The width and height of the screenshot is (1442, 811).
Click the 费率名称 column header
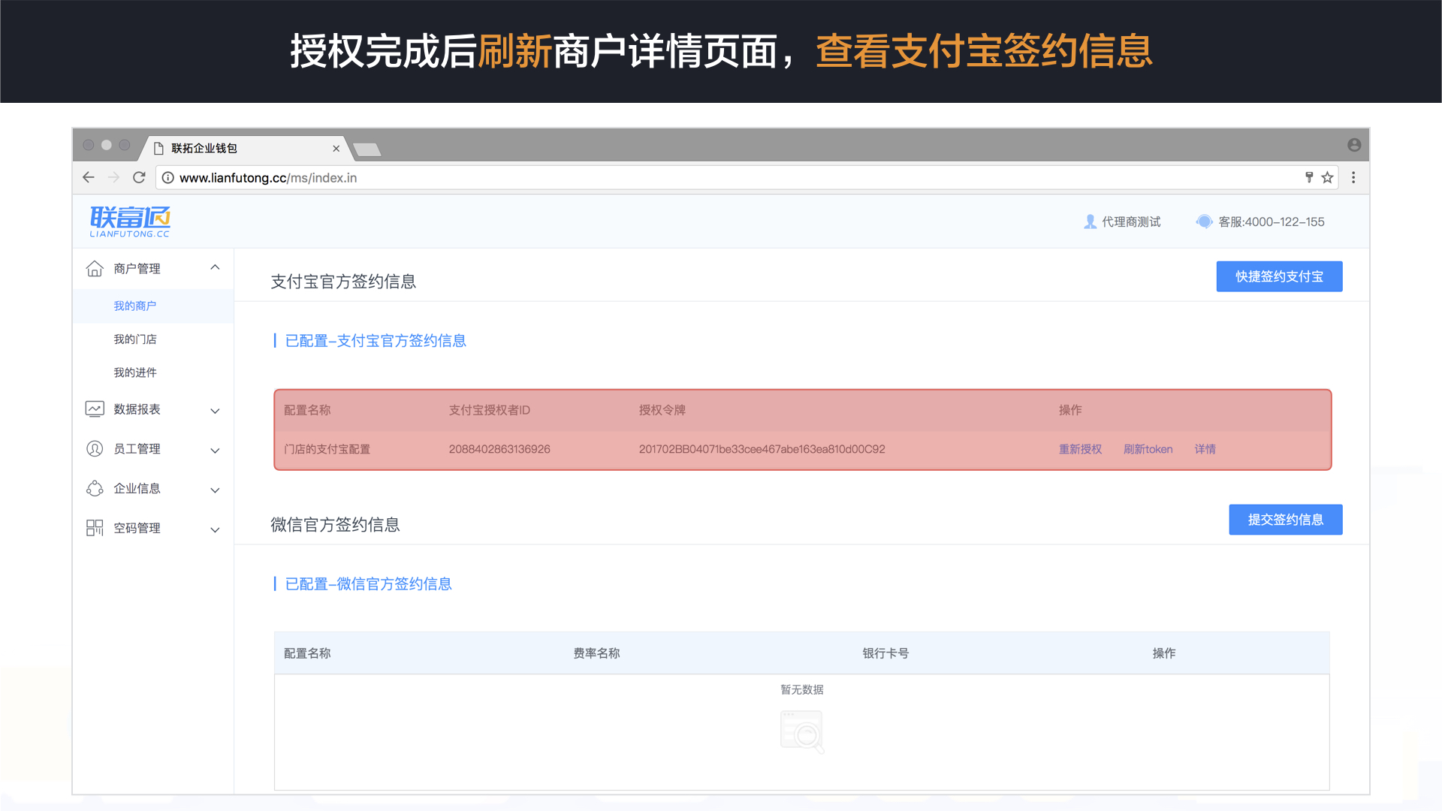coord(596,653)
